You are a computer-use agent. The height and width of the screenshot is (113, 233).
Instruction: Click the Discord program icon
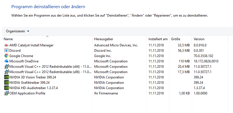7,51
